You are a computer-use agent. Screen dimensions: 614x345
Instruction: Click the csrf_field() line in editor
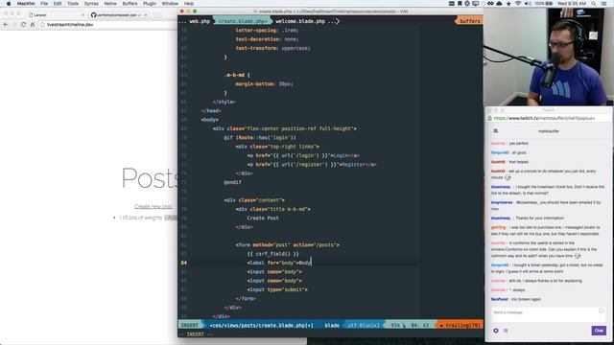coord(272,254)
